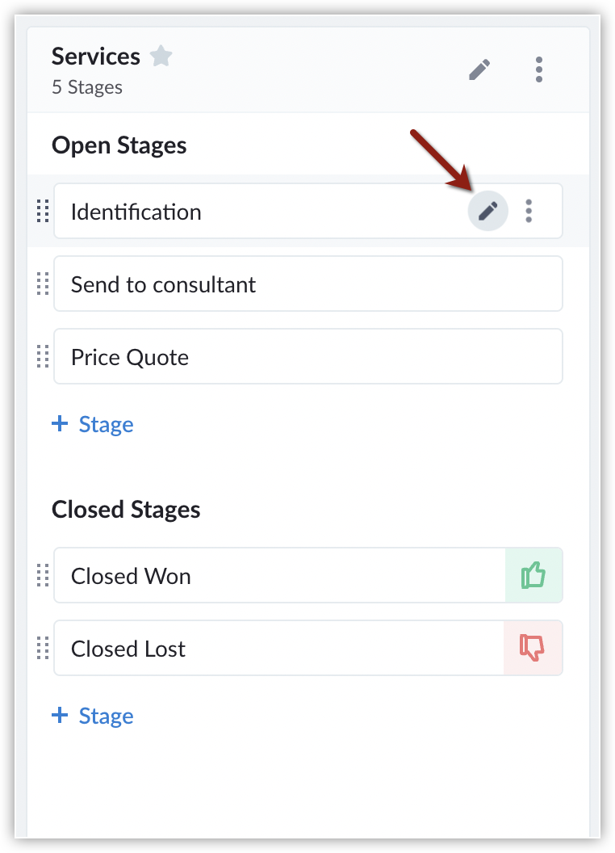The image size is (615, 853).
Task: Click the Send to consultant drag handle
Action: click(x=43, y=284)
